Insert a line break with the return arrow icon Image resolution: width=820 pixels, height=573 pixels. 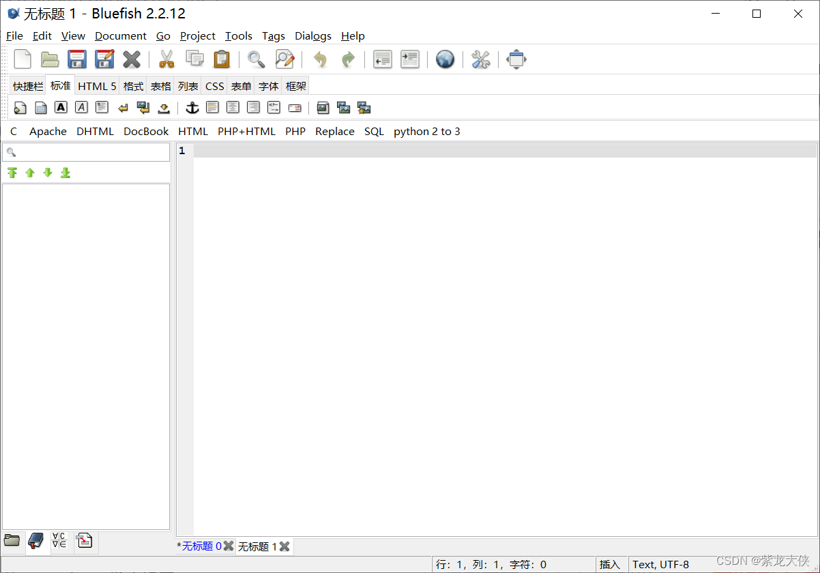tap(123, 108)
